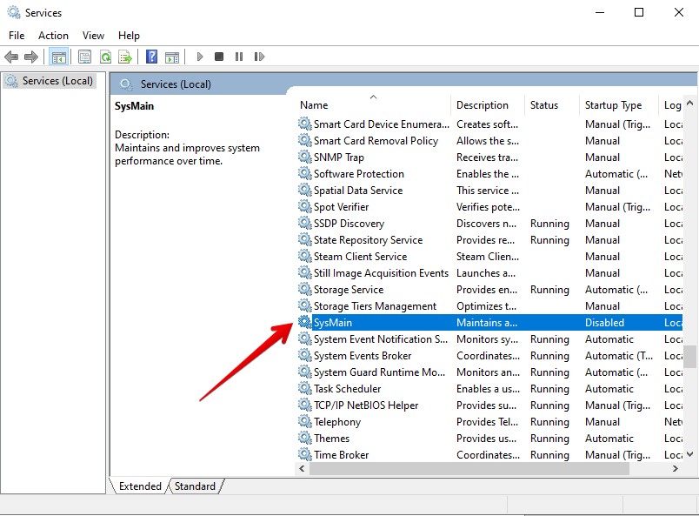The height and width of the screenshot is (516, 699).
Task: Sort by the Log column header
Action: pos(671,105)
